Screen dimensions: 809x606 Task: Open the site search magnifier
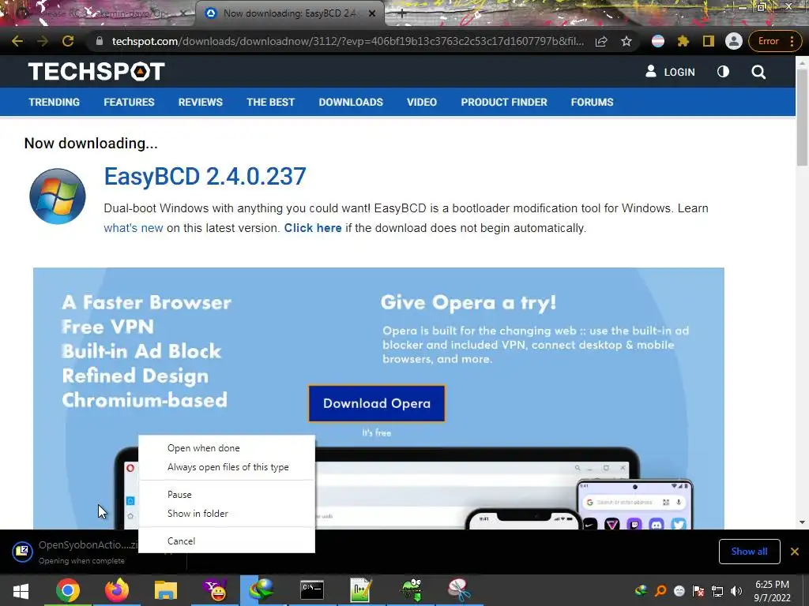(758, 72)
